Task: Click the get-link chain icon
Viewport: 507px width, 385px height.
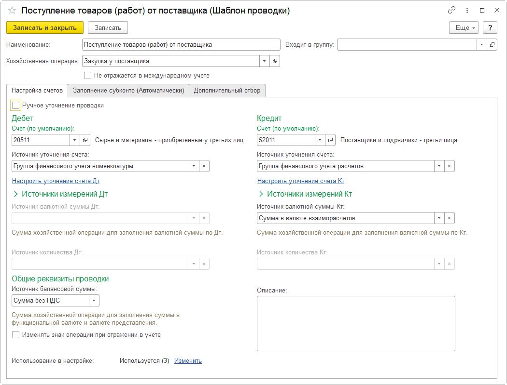Action: point(452,10)
